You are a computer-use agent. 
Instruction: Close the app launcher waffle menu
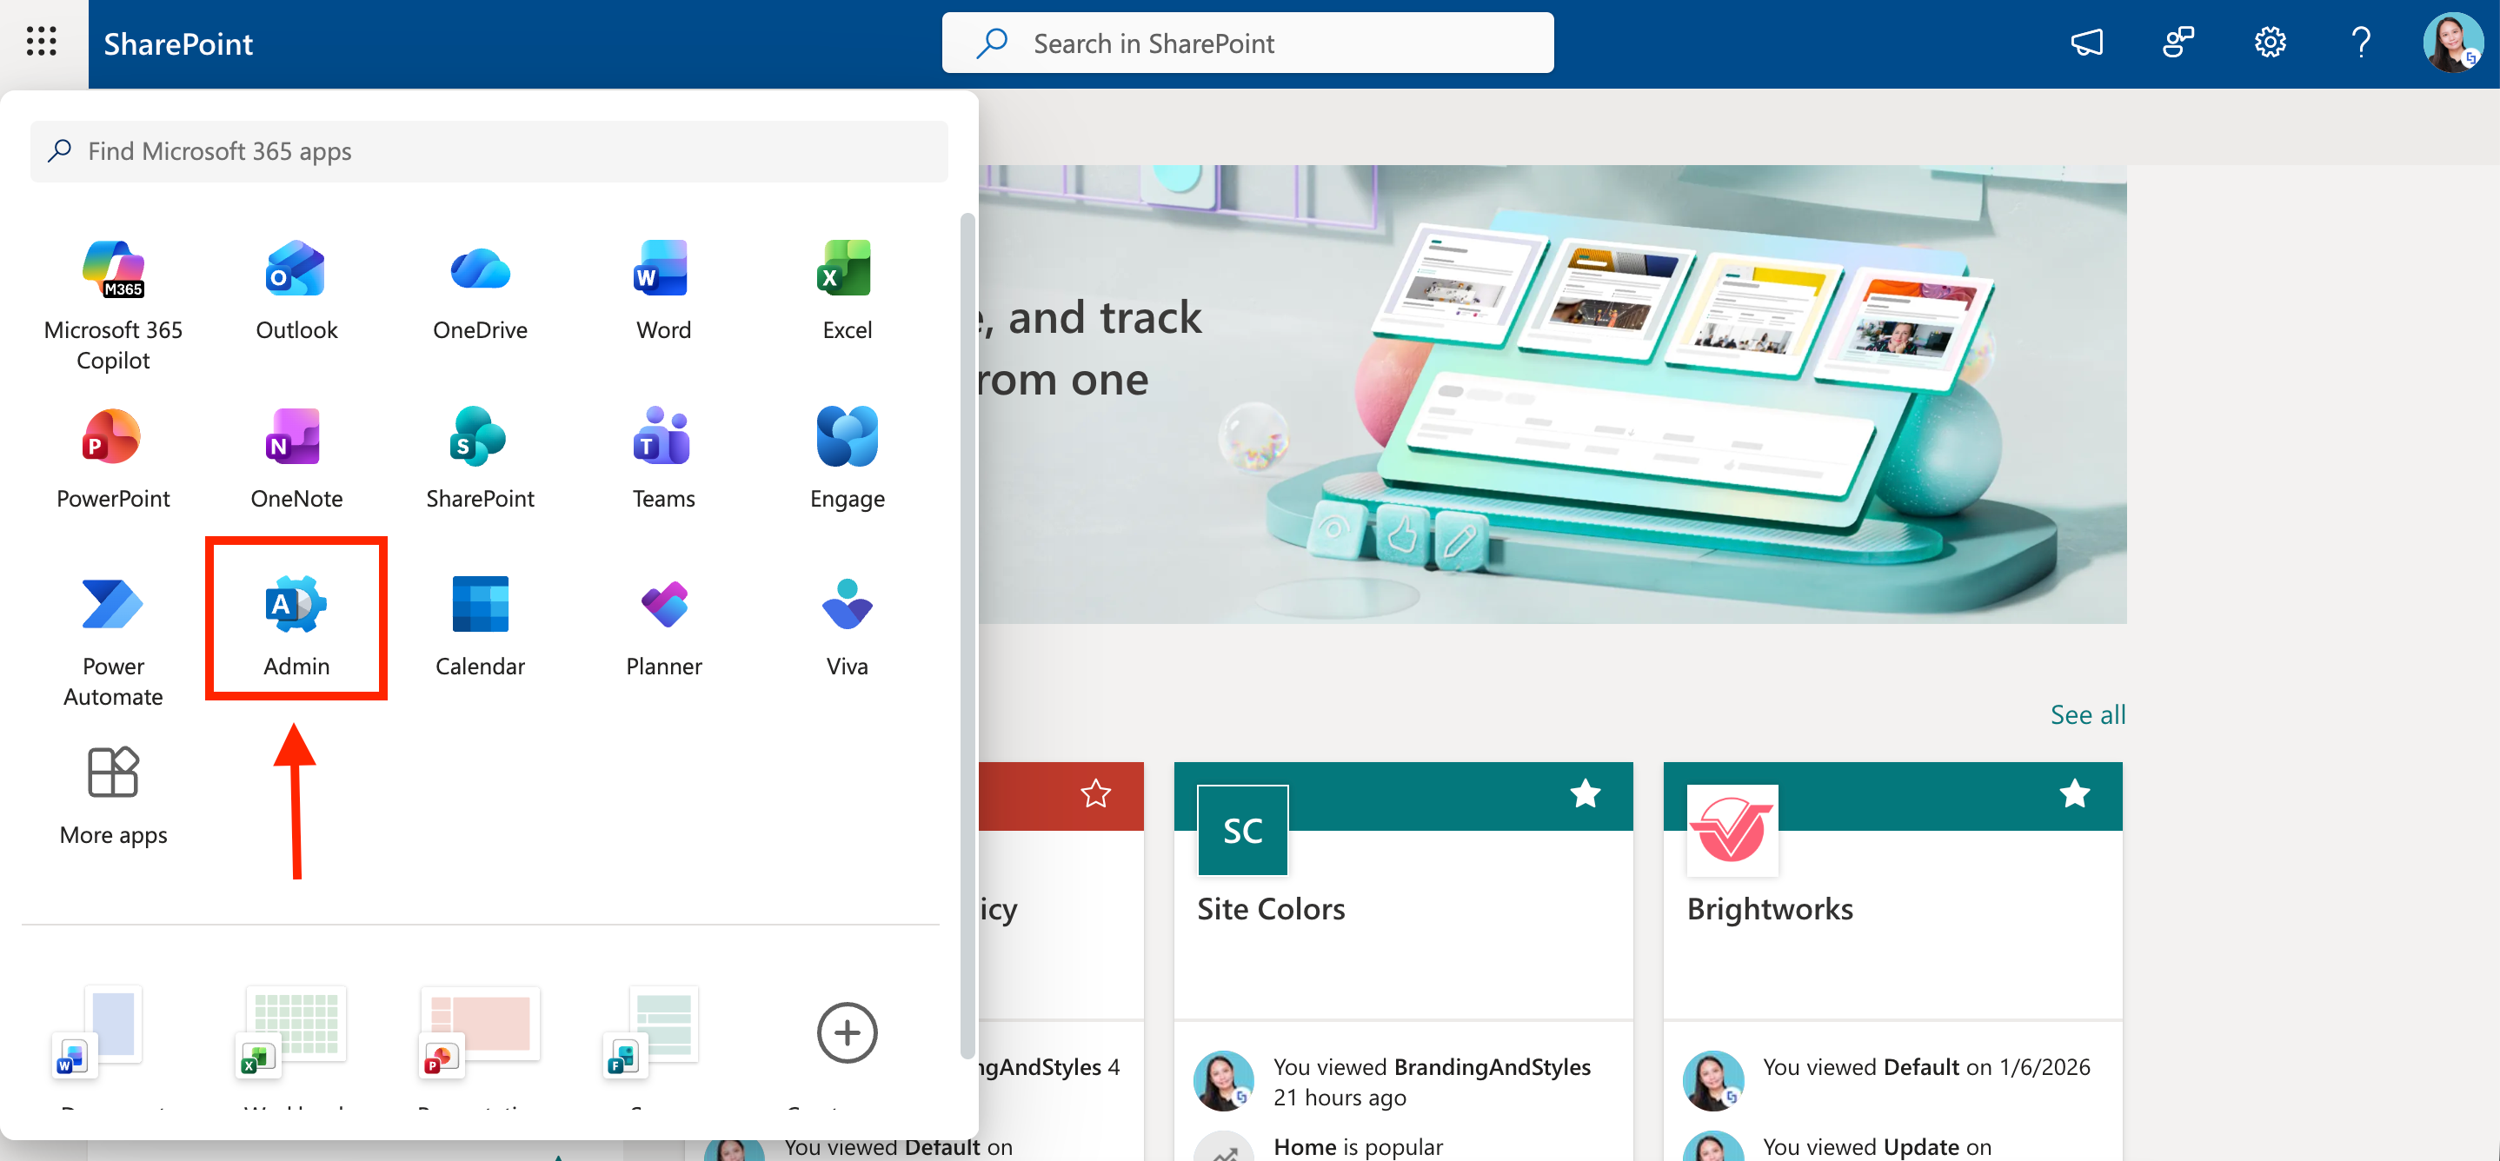tap(42, 42)
